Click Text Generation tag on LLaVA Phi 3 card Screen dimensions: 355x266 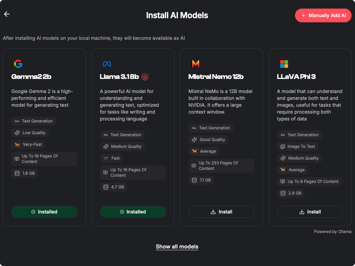point(299,135)
